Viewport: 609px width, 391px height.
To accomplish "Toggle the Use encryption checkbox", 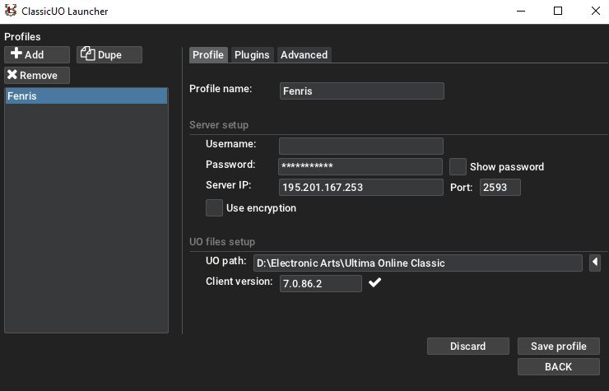I will point(214,208).
